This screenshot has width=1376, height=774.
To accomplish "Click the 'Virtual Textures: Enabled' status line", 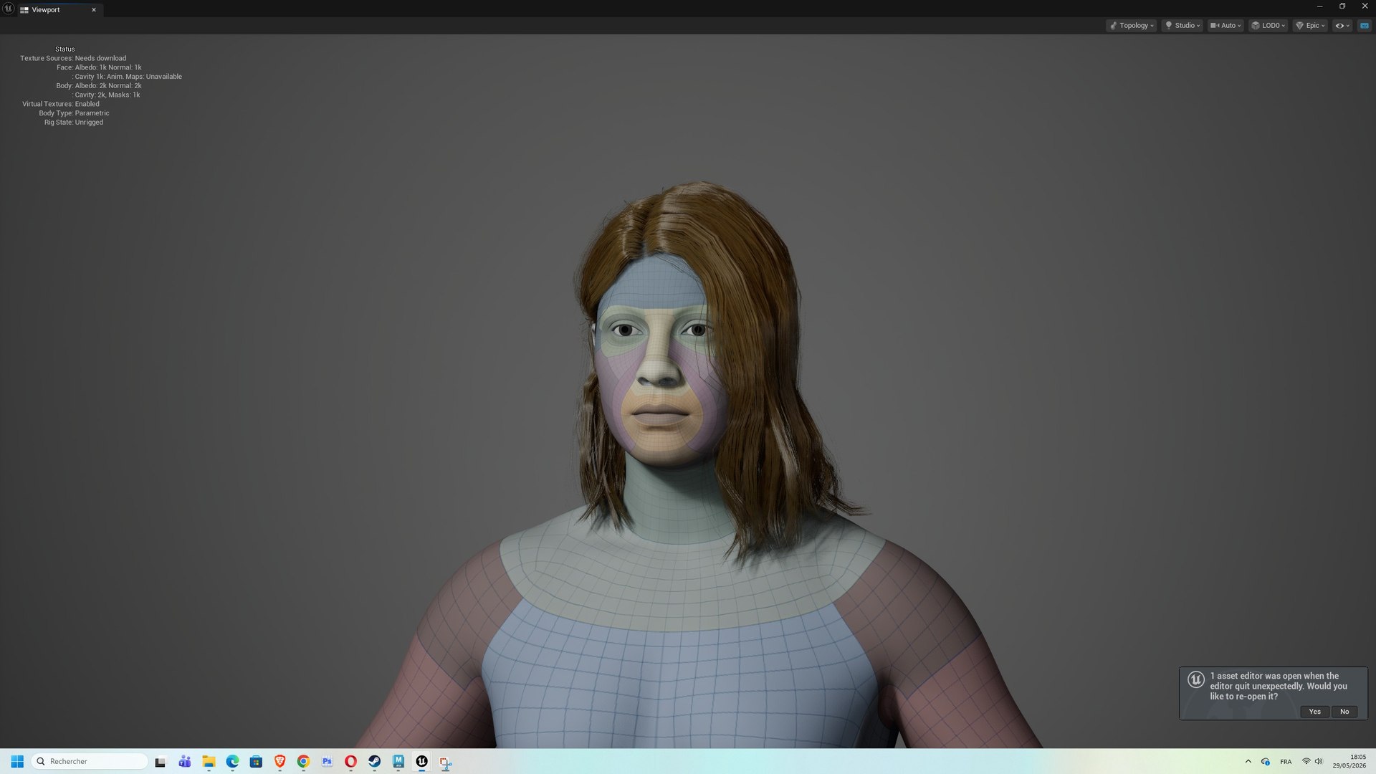I will point(60,104).
